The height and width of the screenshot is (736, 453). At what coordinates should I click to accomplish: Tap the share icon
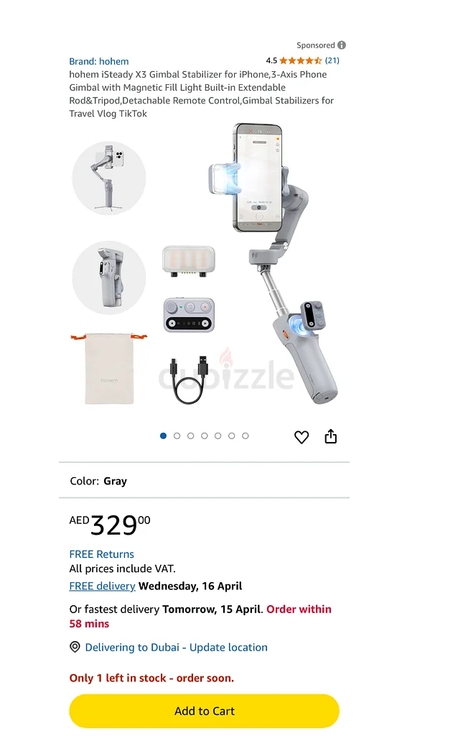pyautogui.click(x=331, y=436)
